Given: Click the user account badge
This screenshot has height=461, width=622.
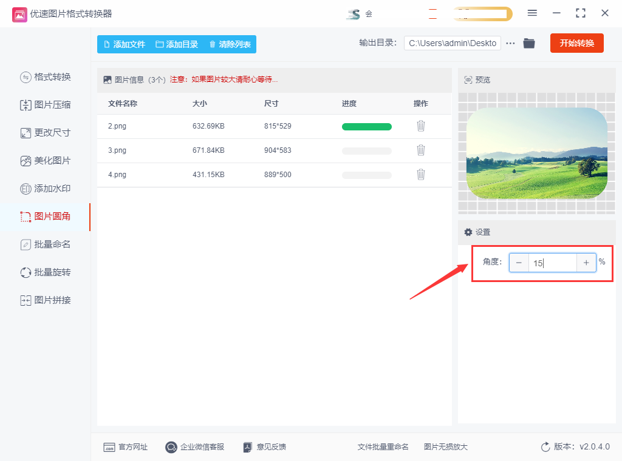Looking at the screenshot, I should 482,14.
